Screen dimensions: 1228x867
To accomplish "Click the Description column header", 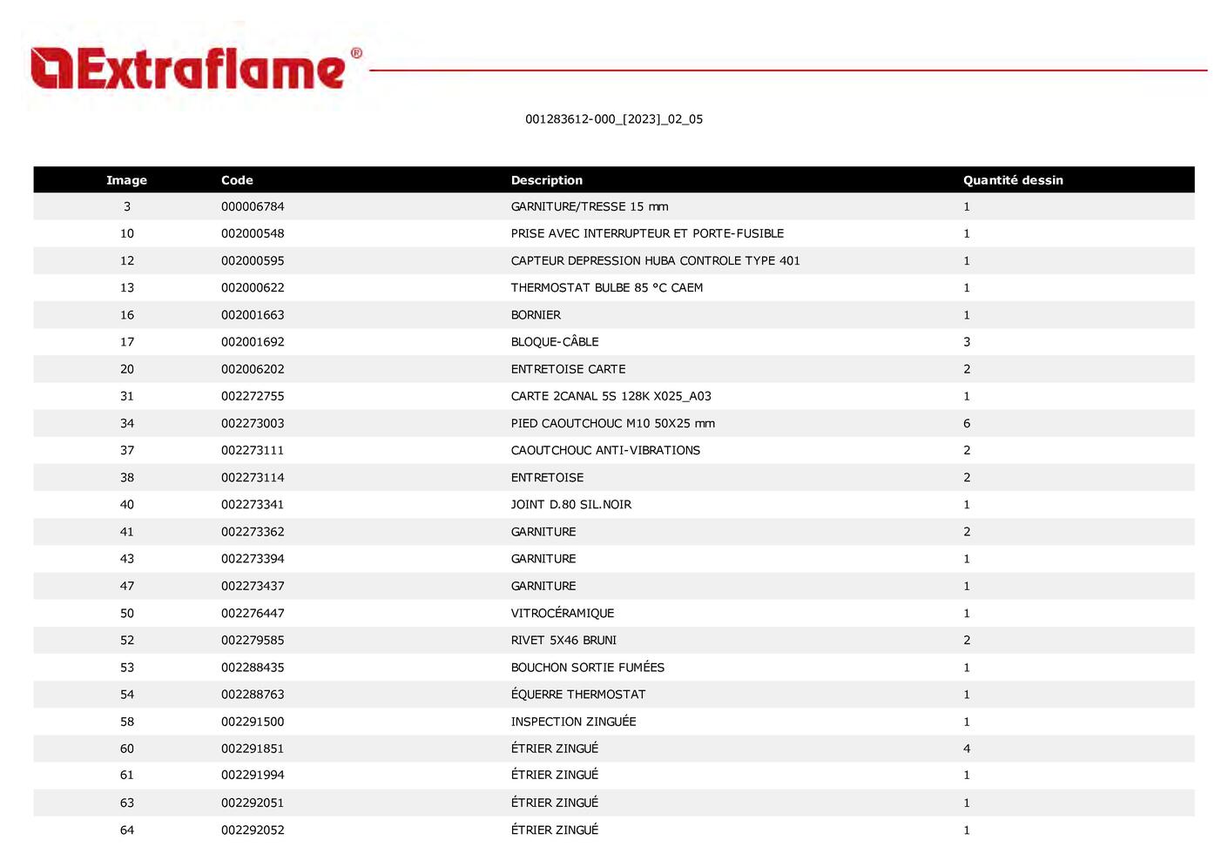I will (x=546, y=180).
